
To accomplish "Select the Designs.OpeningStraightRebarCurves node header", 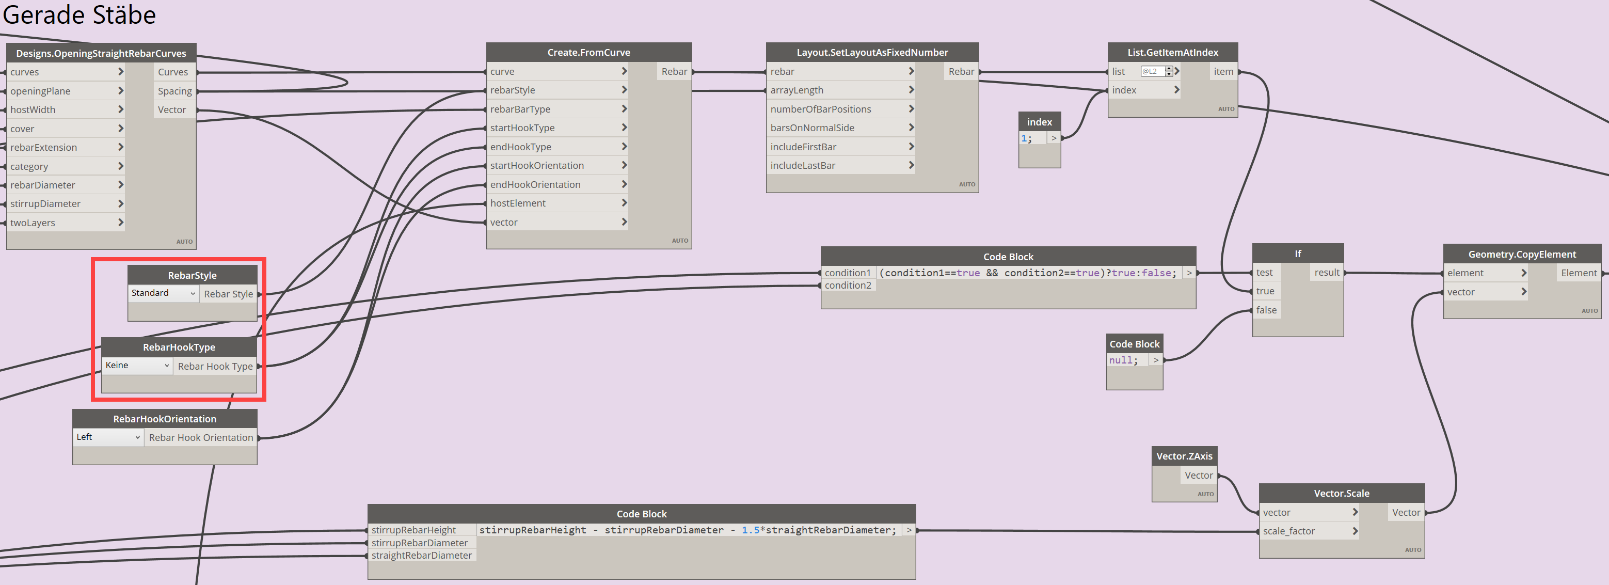I will point(101,53).
